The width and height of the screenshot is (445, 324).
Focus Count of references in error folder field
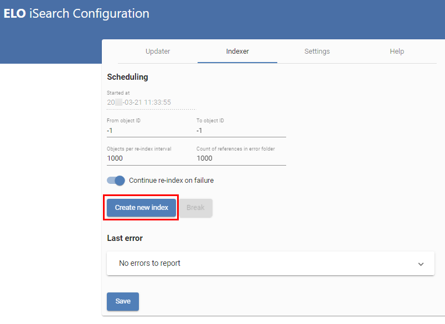point(241,158)
